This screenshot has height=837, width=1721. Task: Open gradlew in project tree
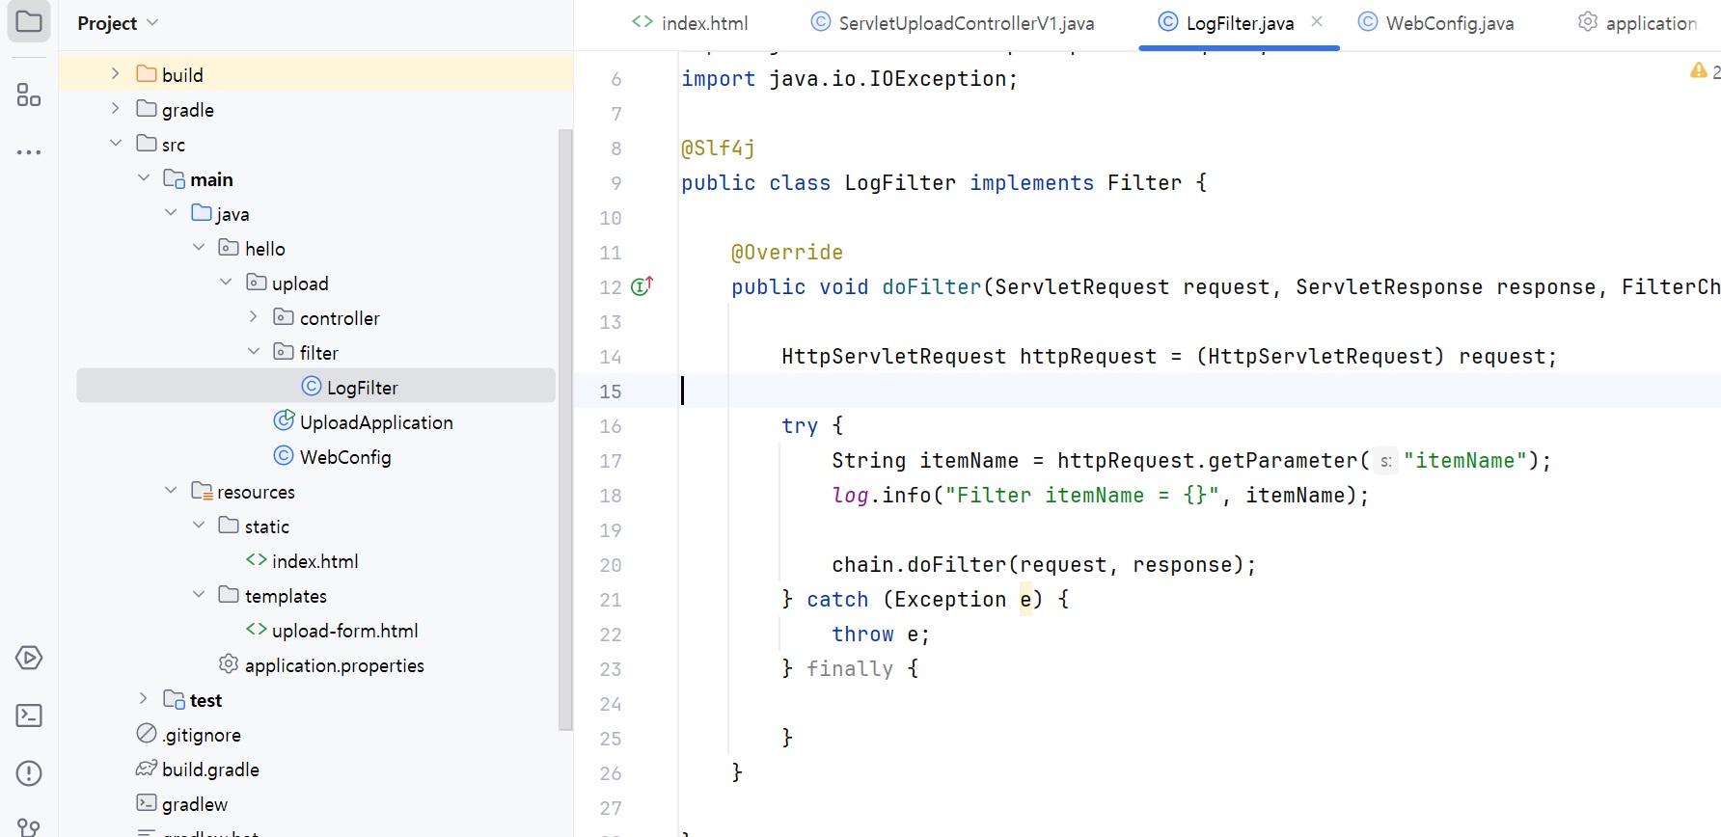tap(195, 804)
